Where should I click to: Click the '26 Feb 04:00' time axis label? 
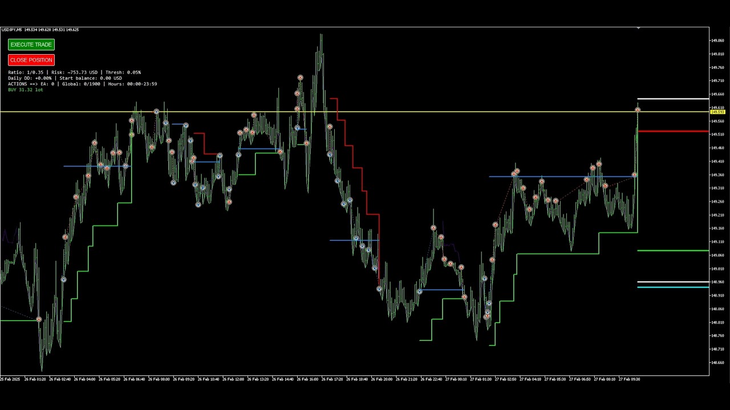(x=84, y=379)
